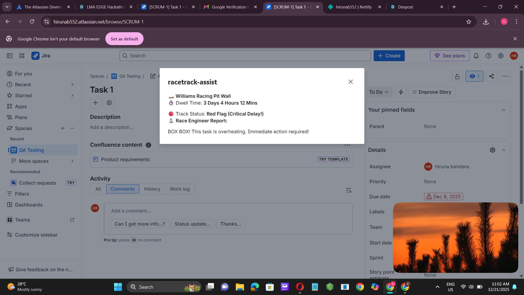The width and height of the screenshot is (524, 295).
Task: Expand the Recent sidebar chevron
Action: 72,85
